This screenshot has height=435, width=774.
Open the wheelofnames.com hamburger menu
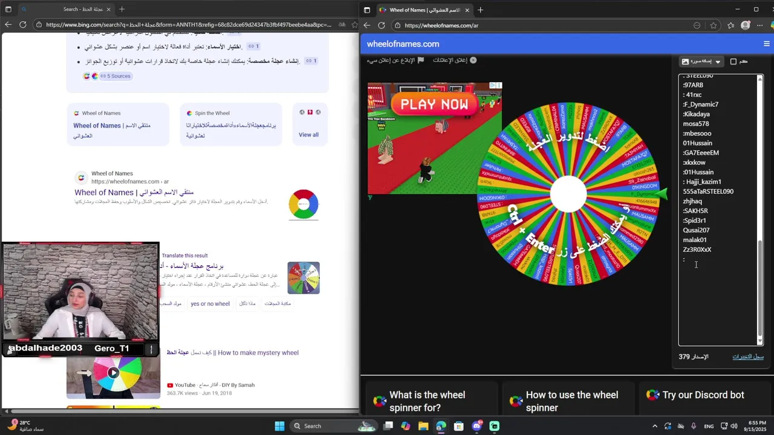(x=766, y=43)
